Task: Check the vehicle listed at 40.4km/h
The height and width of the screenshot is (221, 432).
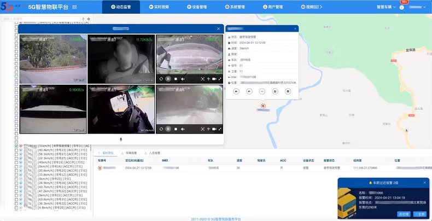Action: coord(16,150)
